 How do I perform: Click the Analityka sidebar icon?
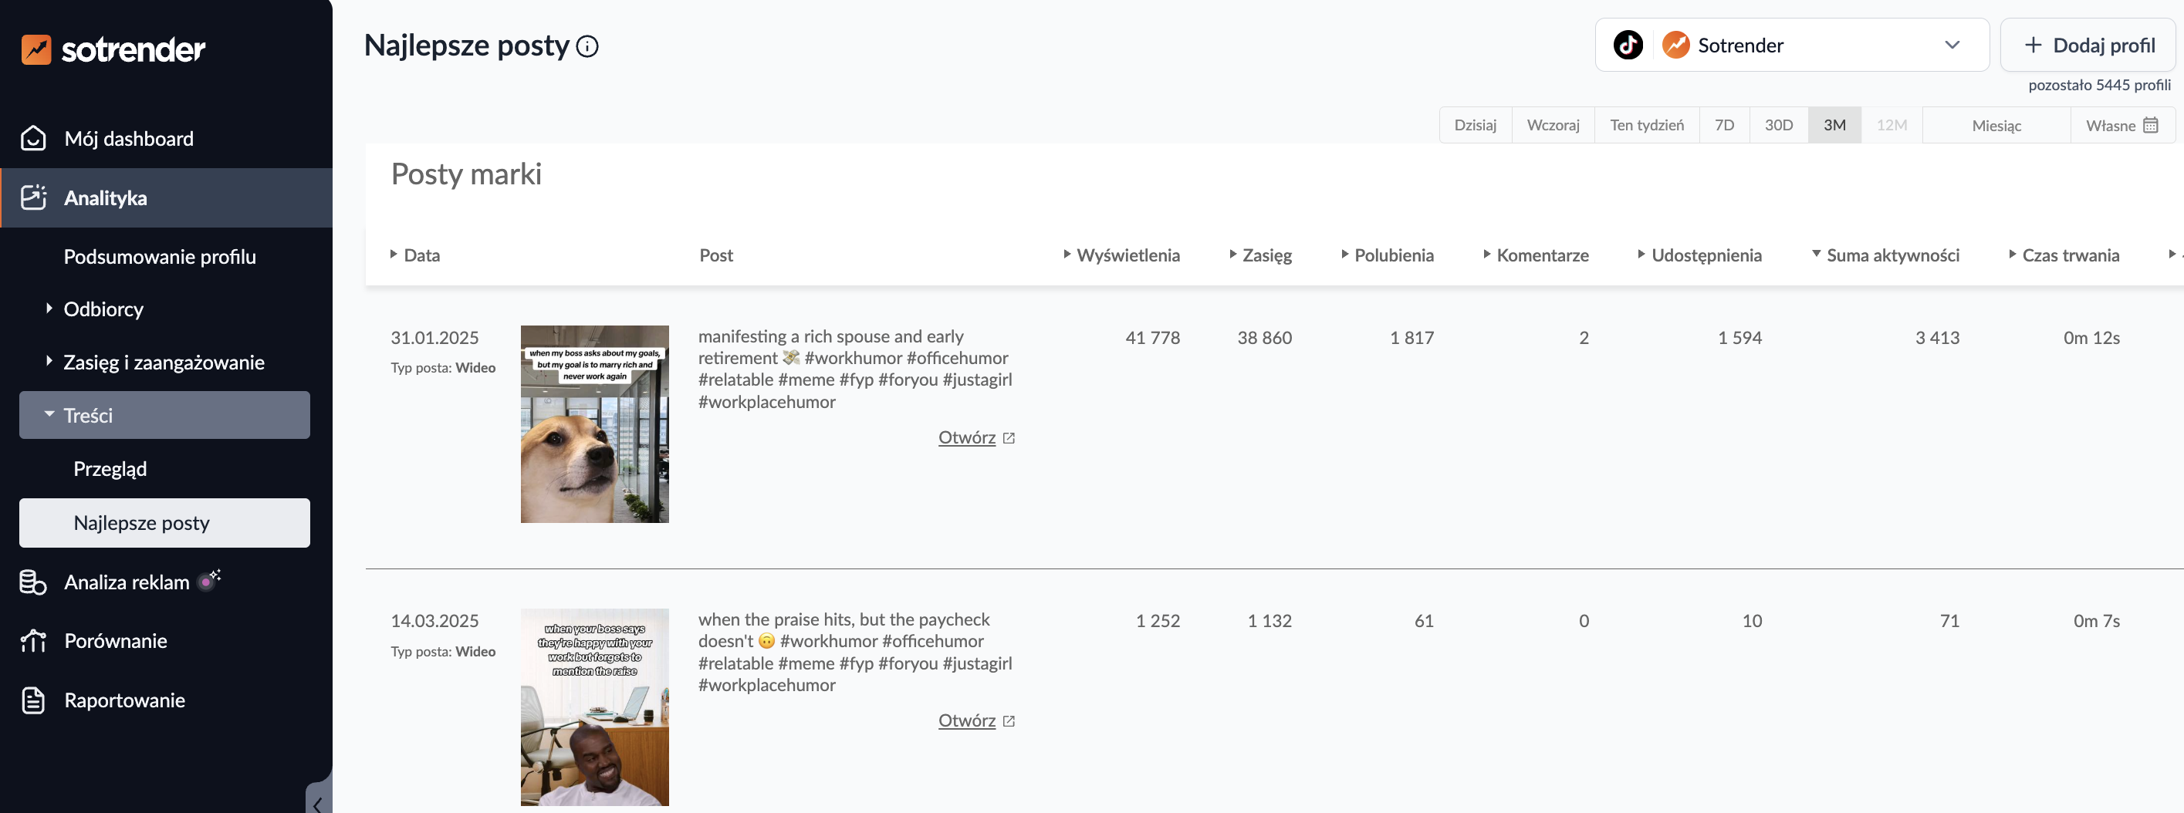pyautogui.click(x=33, y=197)
